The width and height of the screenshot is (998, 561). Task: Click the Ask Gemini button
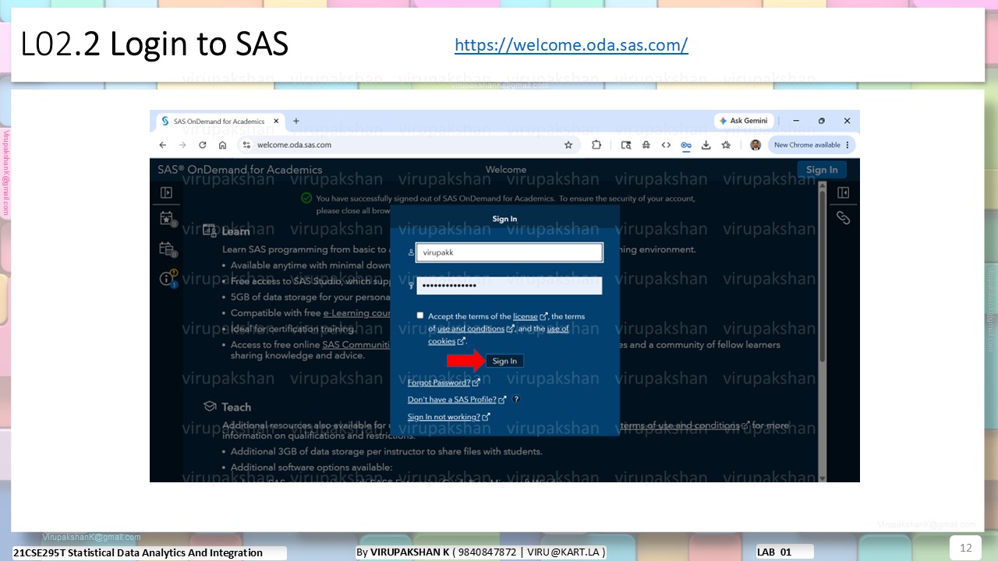743,122
